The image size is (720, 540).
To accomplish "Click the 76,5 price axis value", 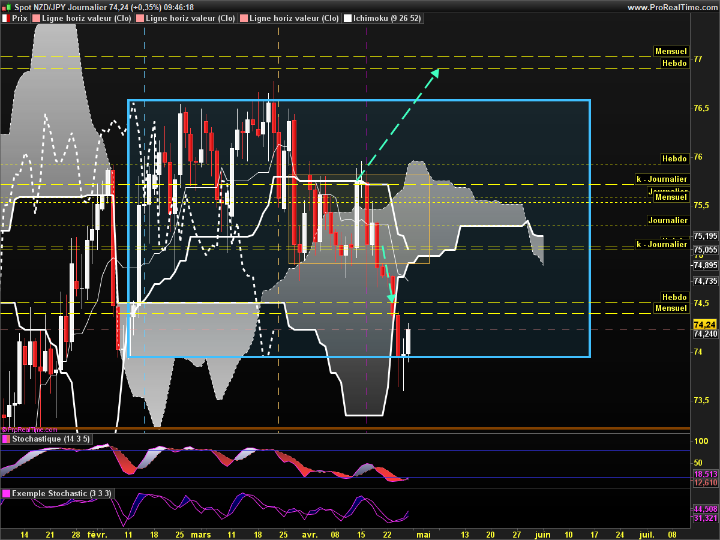I will click(701, 108).
